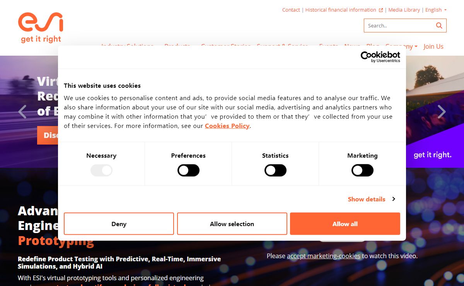Image resolution: width=464 pixels, height=286 pixels.
Task: Click the Cookiebot by Usercentrics logo
Action: point(380,57)
